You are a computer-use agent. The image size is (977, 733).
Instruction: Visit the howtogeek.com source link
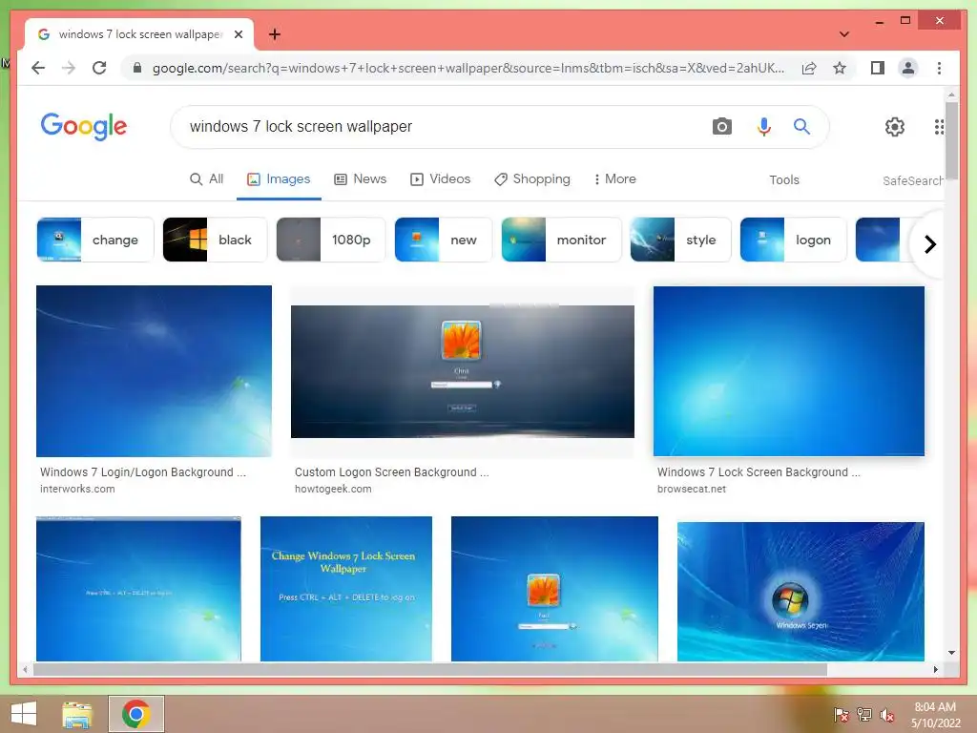pyautogui.click(x=333, y=490)
